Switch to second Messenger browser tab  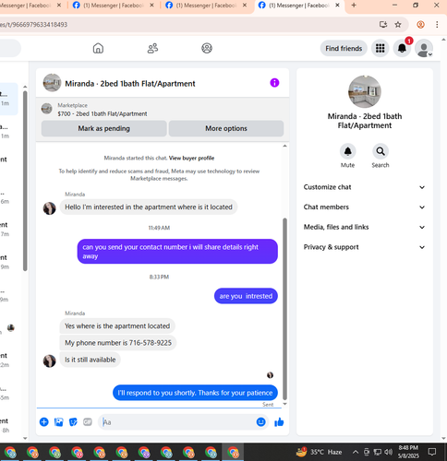(113, 6)
